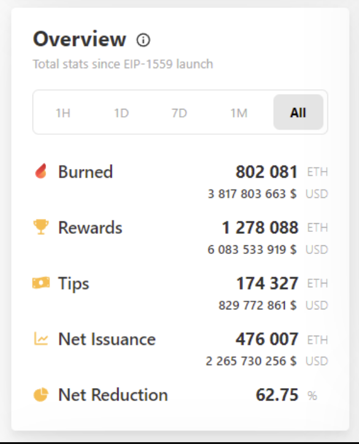Choose the 7D time range
The height and width of the screenshot is (444, 359).
click(x=179, y=113)
